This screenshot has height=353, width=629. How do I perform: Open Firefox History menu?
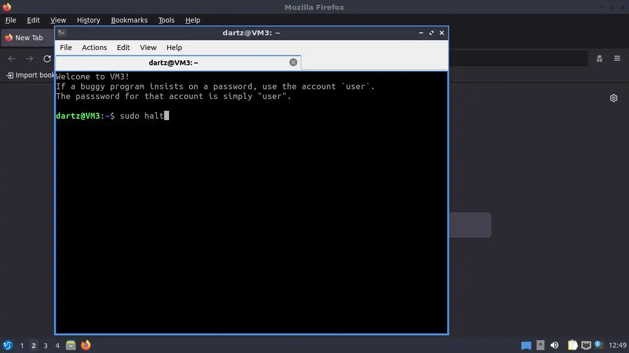[x=88, y=20]
